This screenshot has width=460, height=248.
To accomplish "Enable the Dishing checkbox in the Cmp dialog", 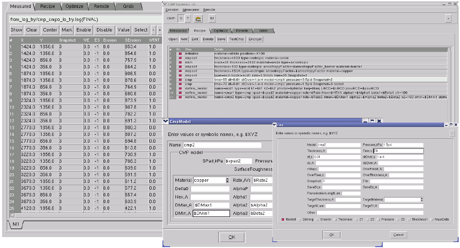I will (301, 219).
